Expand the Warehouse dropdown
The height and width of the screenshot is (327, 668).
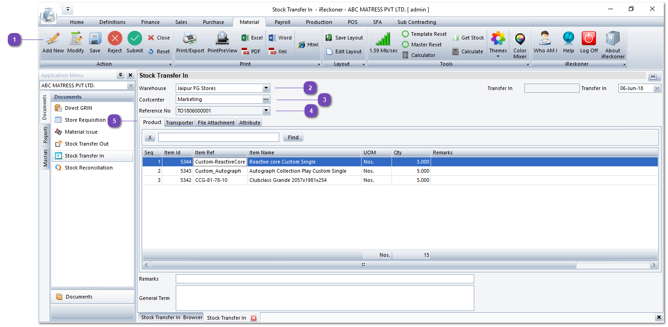266,88
